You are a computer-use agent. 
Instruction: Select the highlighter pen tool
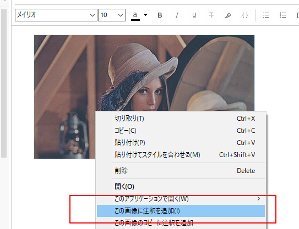pos(228,15)
